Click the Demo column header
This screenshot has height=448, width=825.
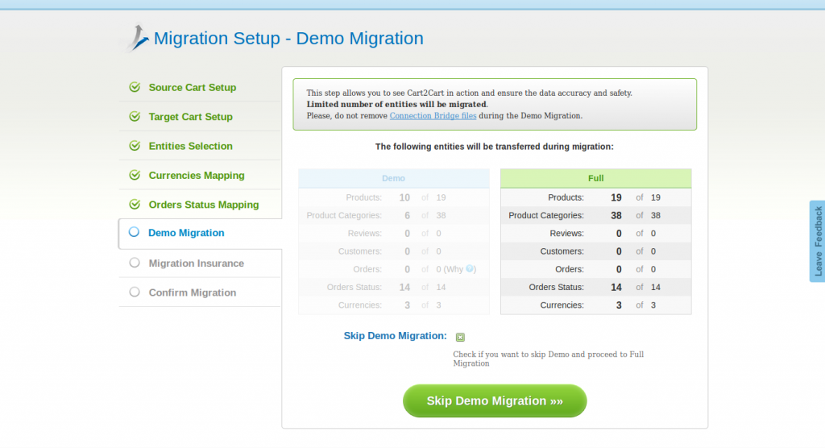pos(393,178)
